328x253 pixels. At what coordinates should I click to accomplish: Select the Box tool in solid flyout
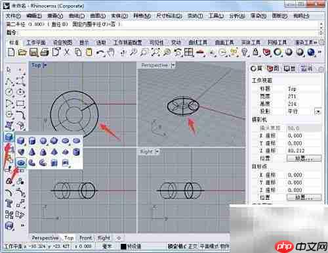point(21,141)
